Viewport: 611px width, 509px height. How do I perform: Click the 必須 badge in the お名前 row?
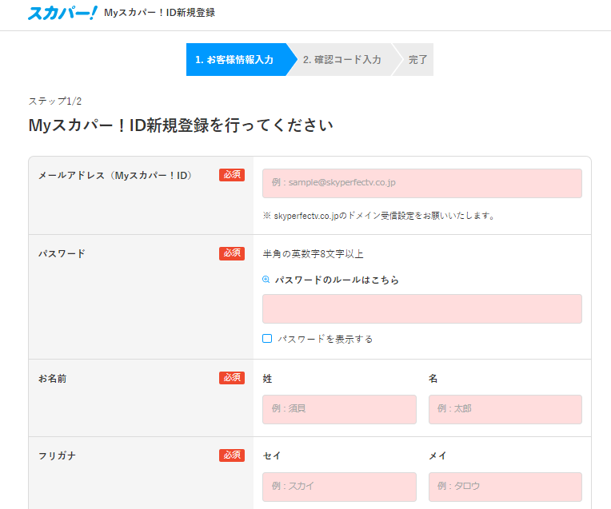(232, 378)
